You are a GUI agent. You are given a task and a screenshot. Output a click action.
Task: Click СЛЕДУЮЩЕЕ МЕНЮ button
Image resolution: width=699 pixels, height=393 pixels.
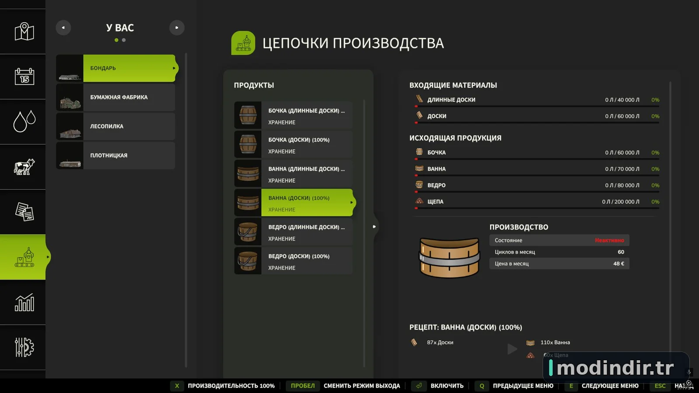(602, 386)
